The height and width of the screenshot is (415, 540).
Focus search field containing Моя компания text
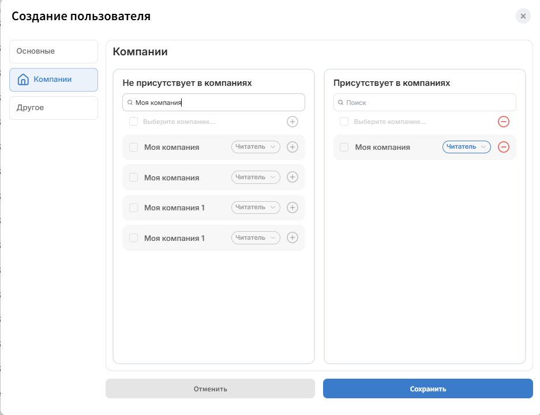click(213, 102)
